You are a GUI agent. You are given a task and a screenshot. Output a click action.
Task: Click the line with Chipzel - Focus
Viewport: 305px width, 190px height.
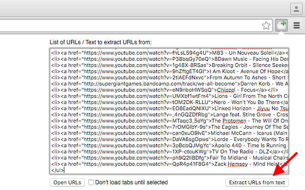(x=165, y=90)
